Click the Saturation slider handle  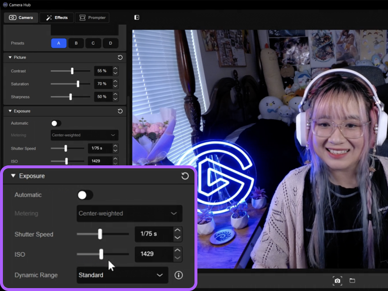[78, 84]
